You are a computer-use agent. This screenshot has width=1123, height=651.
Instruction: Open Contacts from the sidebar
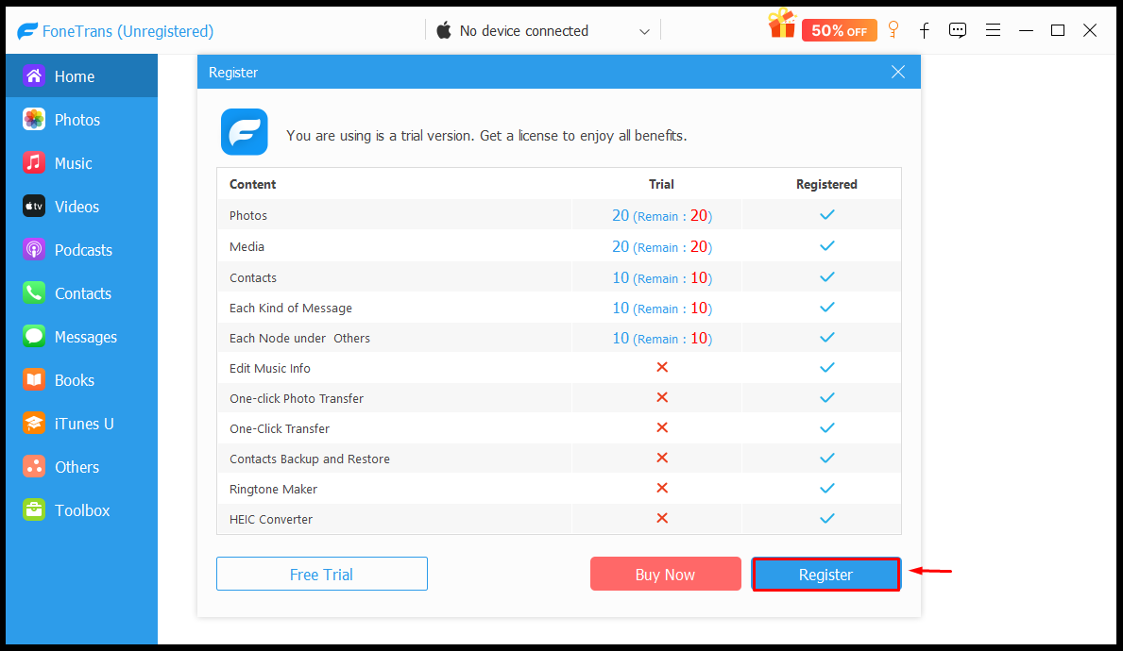tap(81, 293)
